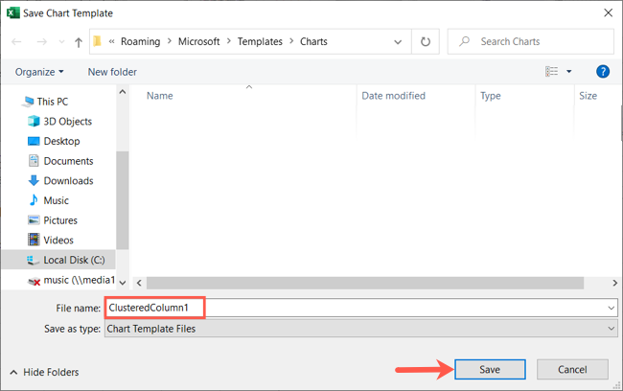Go up one folder level arrow
This screenshot has width=623, height=391.
click(x=79, y=42)
